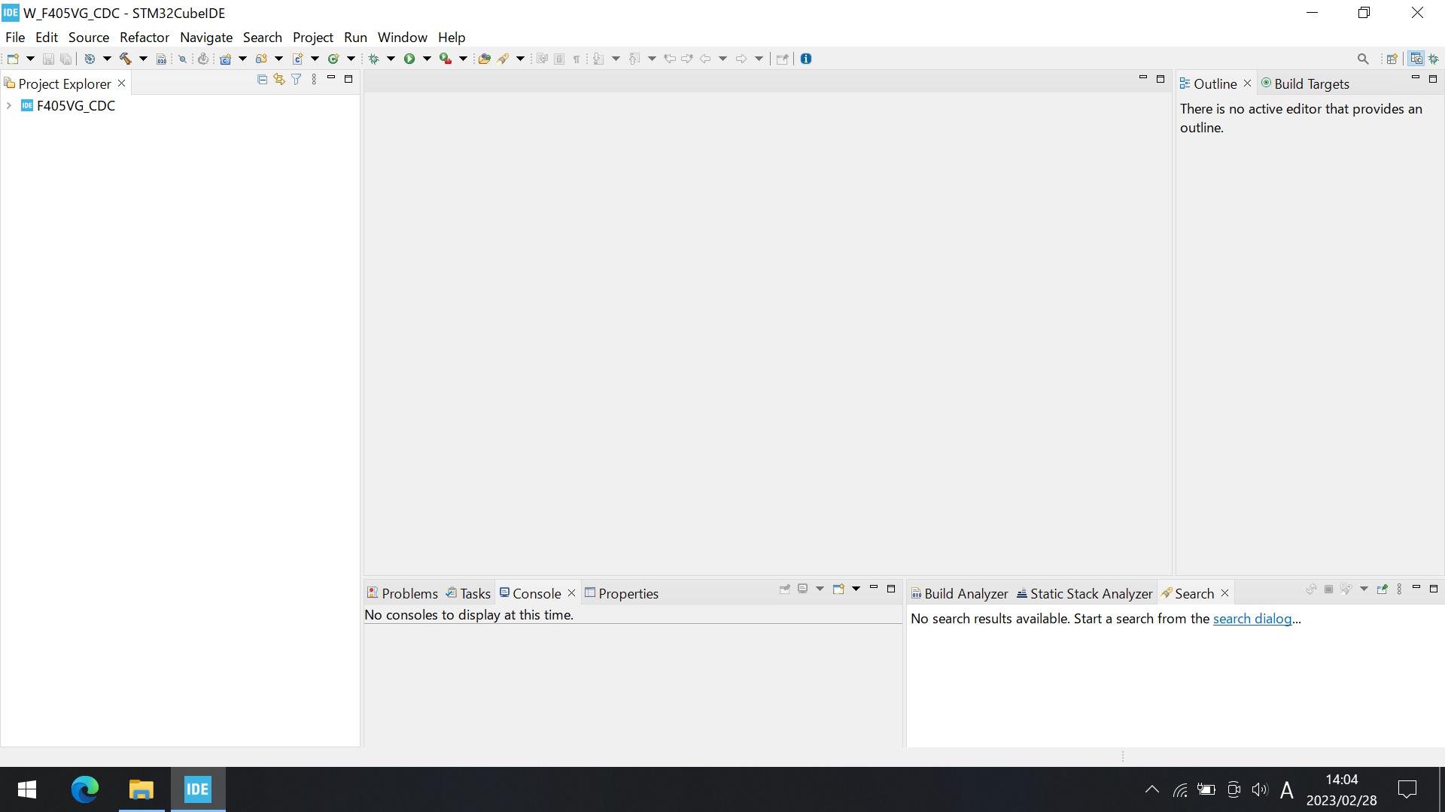Click the search dialog link in Search panel
1445x812 pixels.
(1252, 618)
